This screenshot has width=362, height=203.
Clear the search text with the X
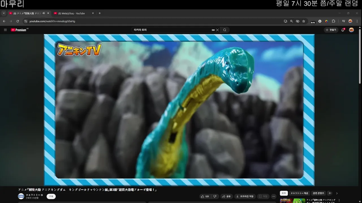pos(217,30)
